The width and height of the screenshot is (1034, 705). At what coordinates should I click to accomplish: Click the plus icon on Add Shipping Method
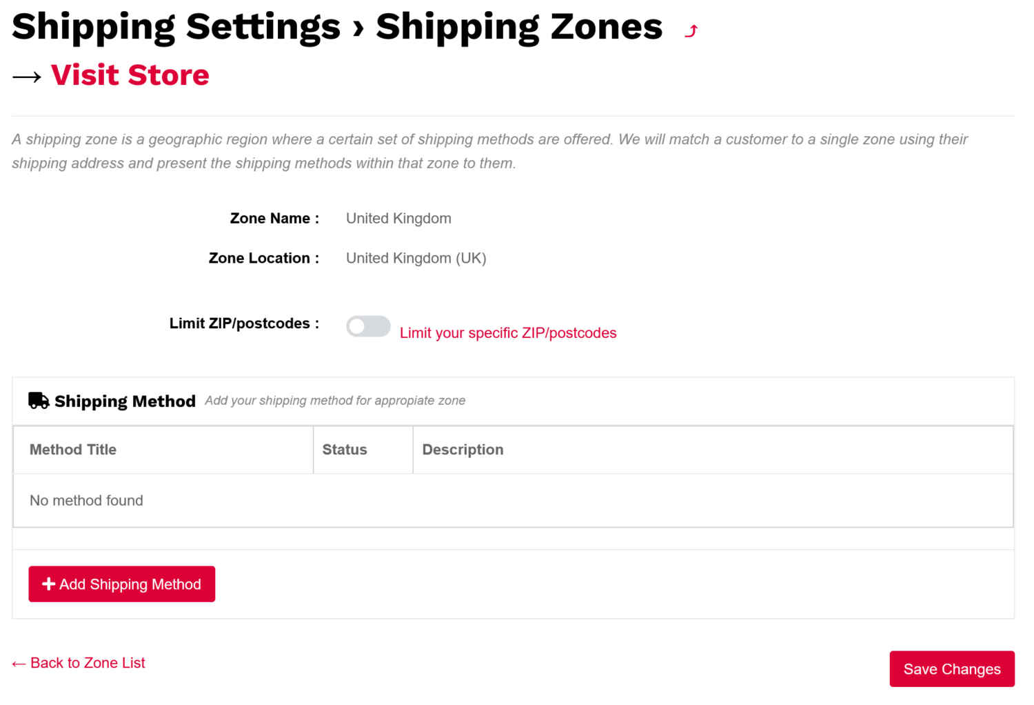[48, 584]
